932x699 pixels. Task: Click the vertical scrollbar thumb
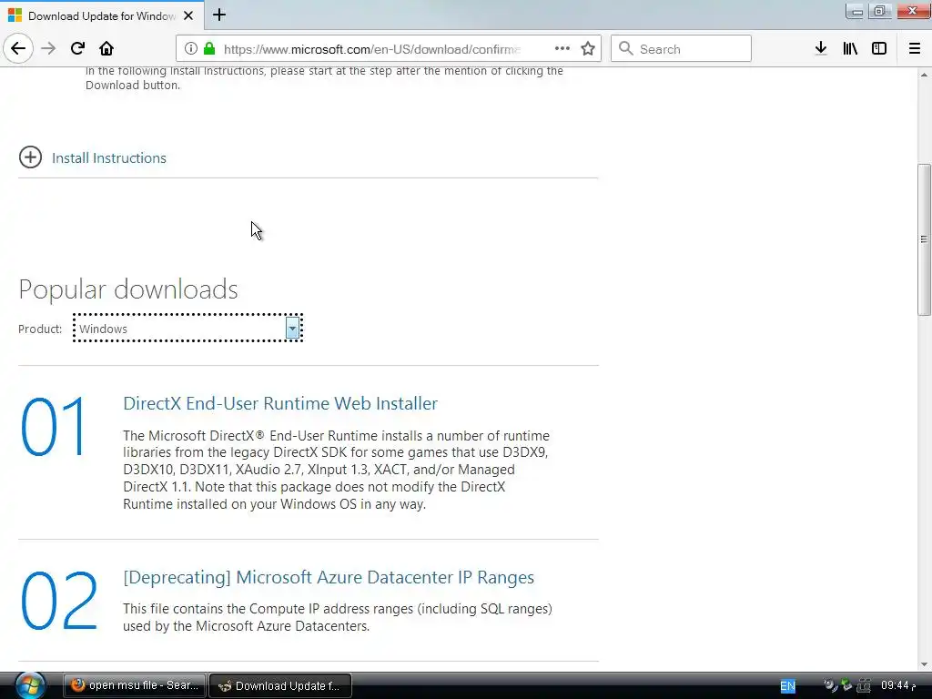tap(924, 239)
